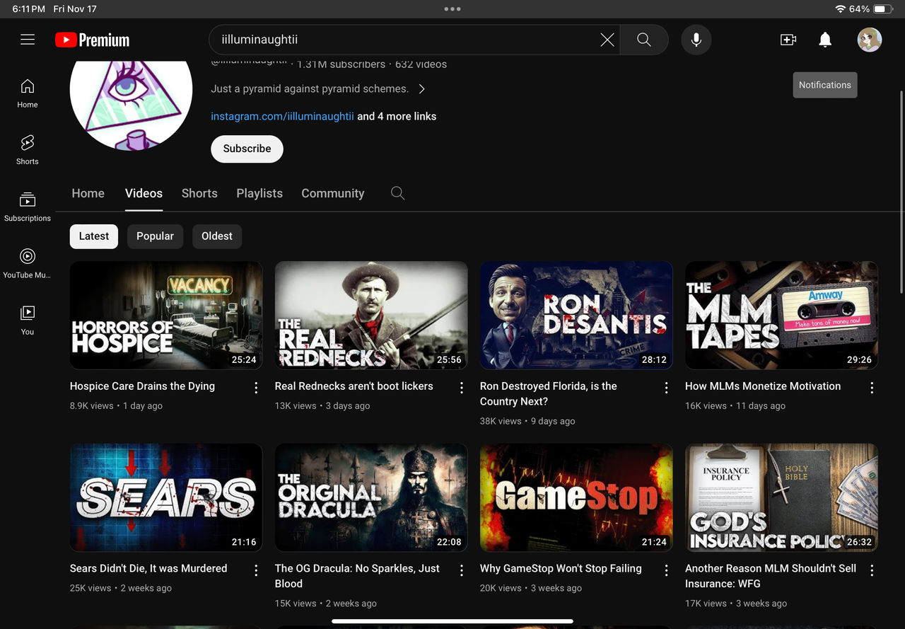The image size is (905, 629).
Task: Open 'Ron Destroyed Florida, is the Country Next?' title
Action: point(549,394)
